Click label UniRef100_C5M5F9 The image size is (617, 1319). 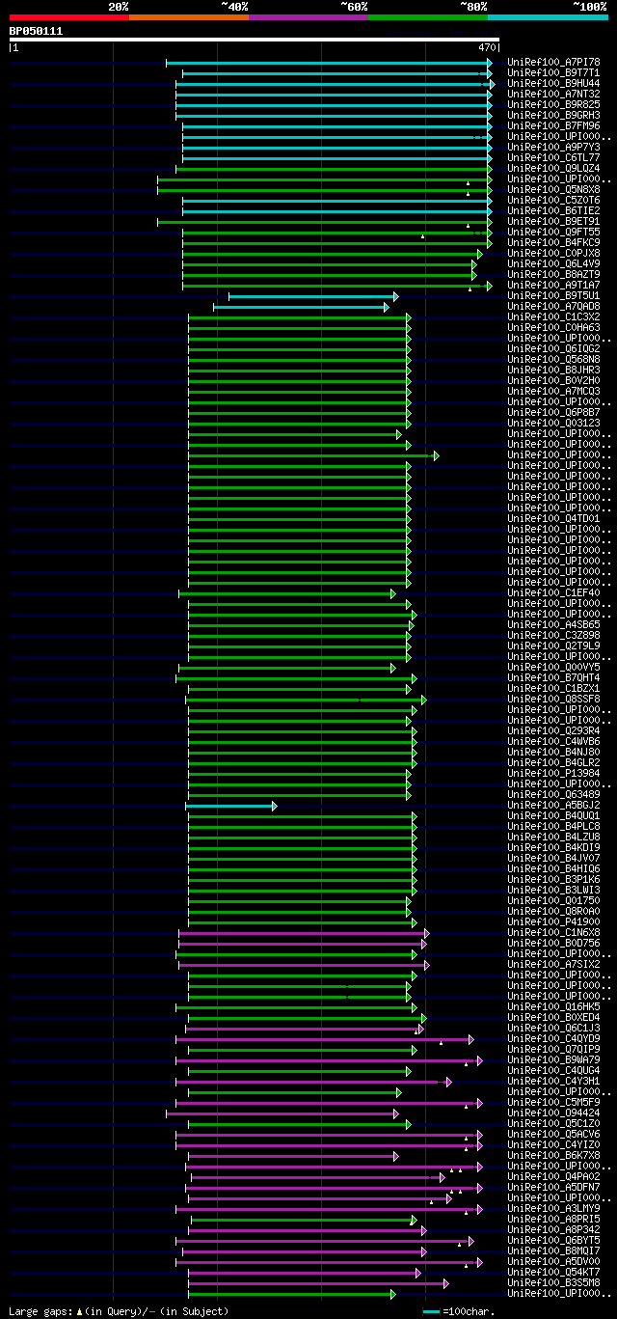[x=553, y=1102]
